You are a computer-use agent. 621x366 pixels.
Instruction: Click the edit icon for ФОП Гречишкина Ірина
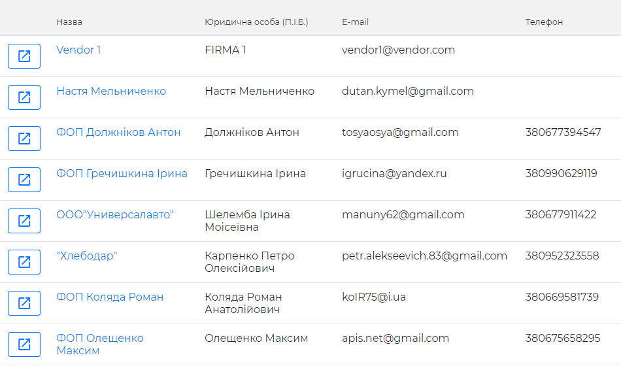(24, 180)
